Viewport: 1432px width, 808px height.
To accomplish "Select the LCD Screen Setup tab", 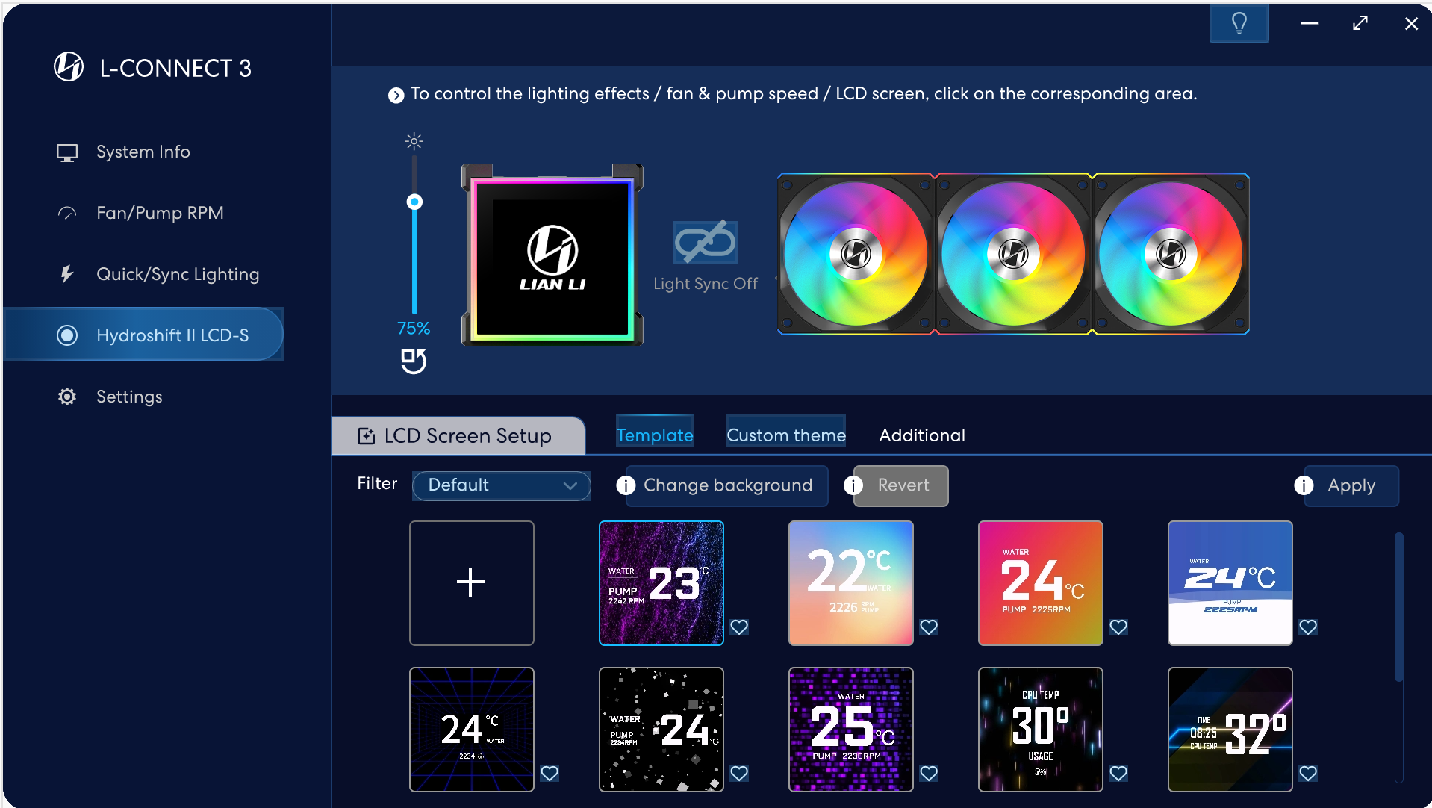I will tap(458, 436).
